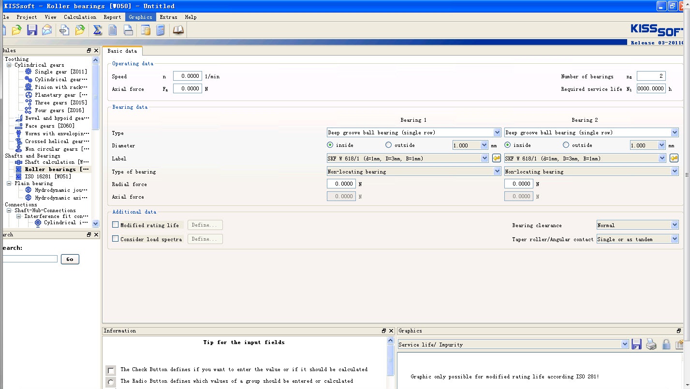Click the open project folder icon with documents

(80, 30)
